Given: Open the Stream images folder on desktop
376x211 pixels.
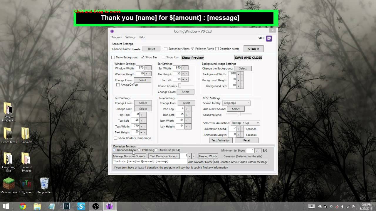Looking at the screenshot, I should pos(9,112).
